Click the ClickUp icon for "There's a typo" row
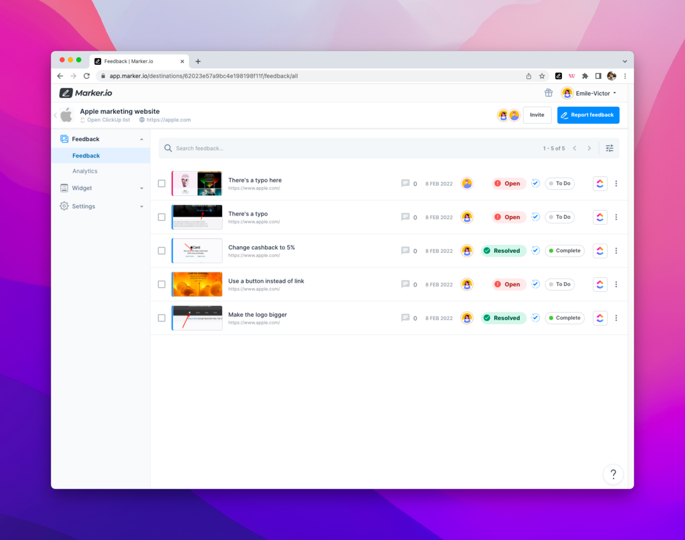 tap(600, 217)
